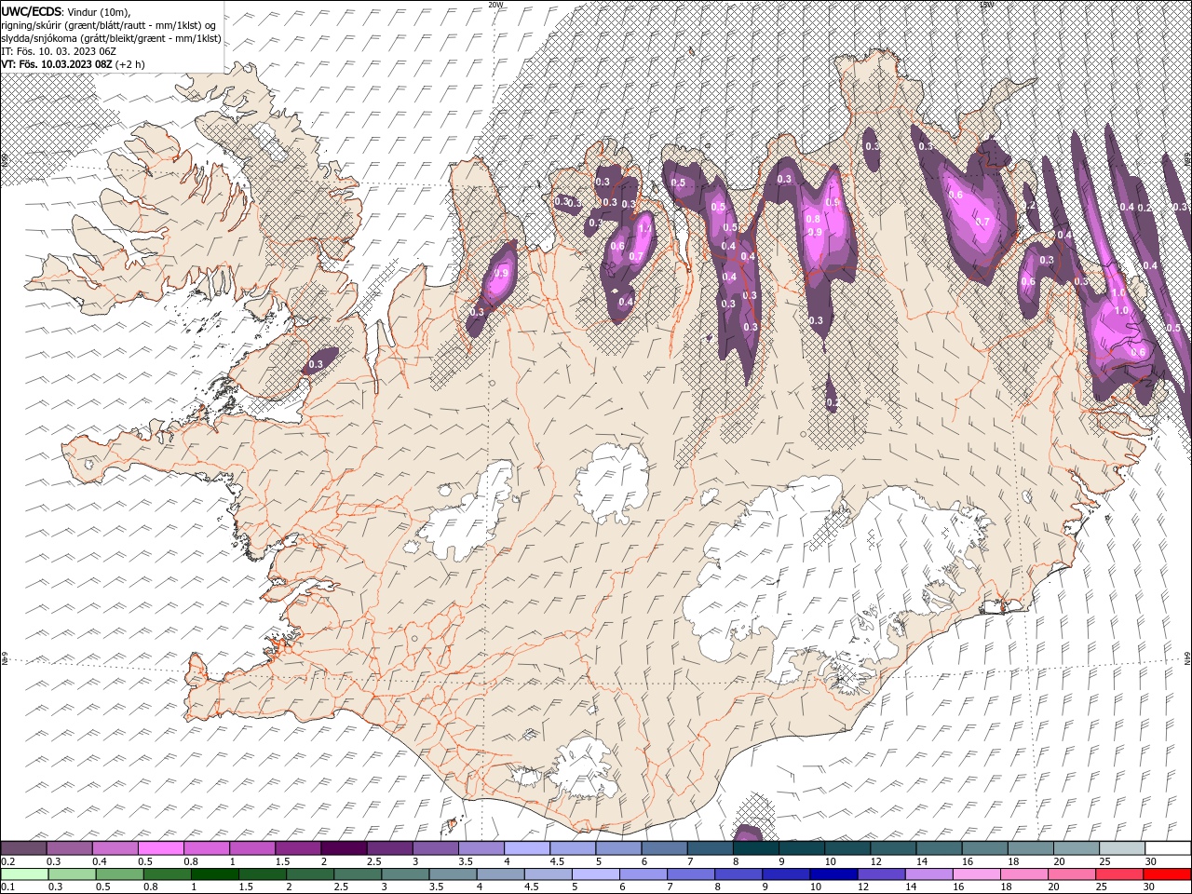Click the '0.2' label under the upper legend row
This screenshot has width=1192, height=894.
[7, 861]
